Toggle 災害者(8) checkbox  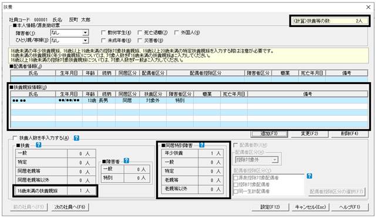pyautogui.click(x=140, y=41)
